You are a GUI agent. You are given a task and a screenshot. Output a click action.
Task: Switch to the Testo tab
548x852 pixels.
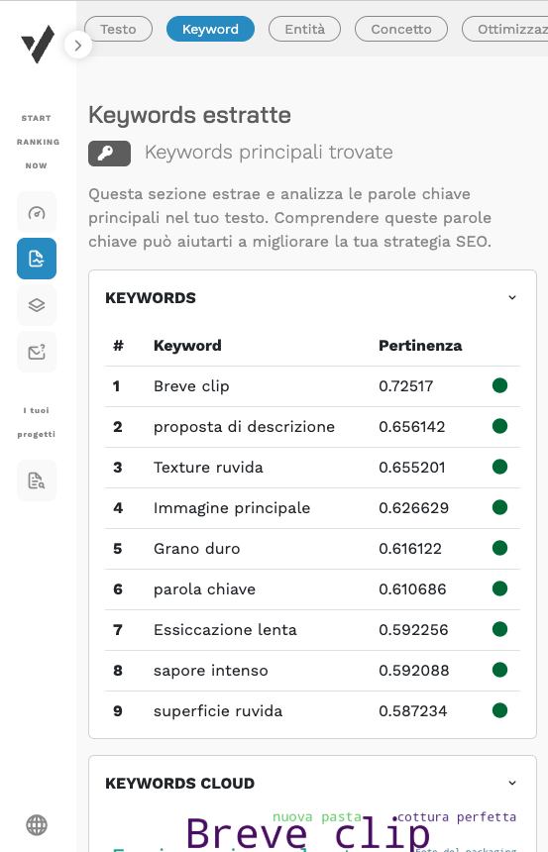point(118,29)
